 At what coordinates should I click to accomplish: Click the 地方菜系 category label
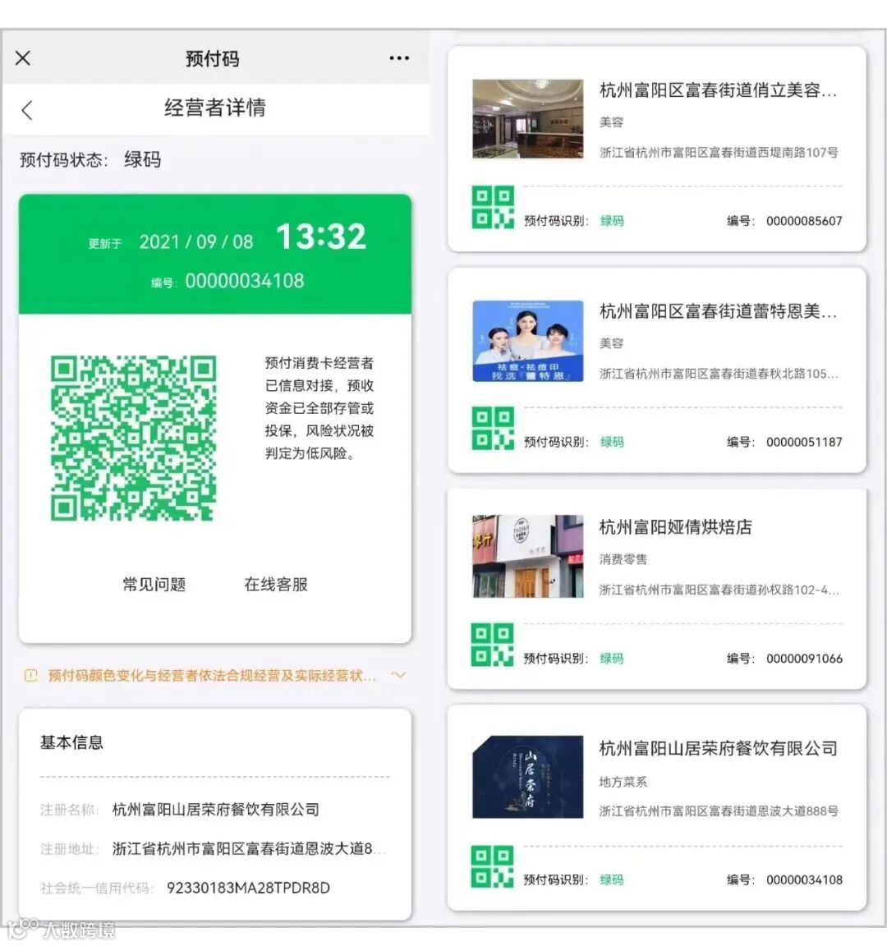pos(623,782)
